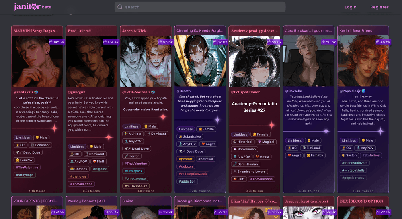The width and height of the screenshot is (402, 219).
Task: Select the #addiction tag
Action: [187, 181]
